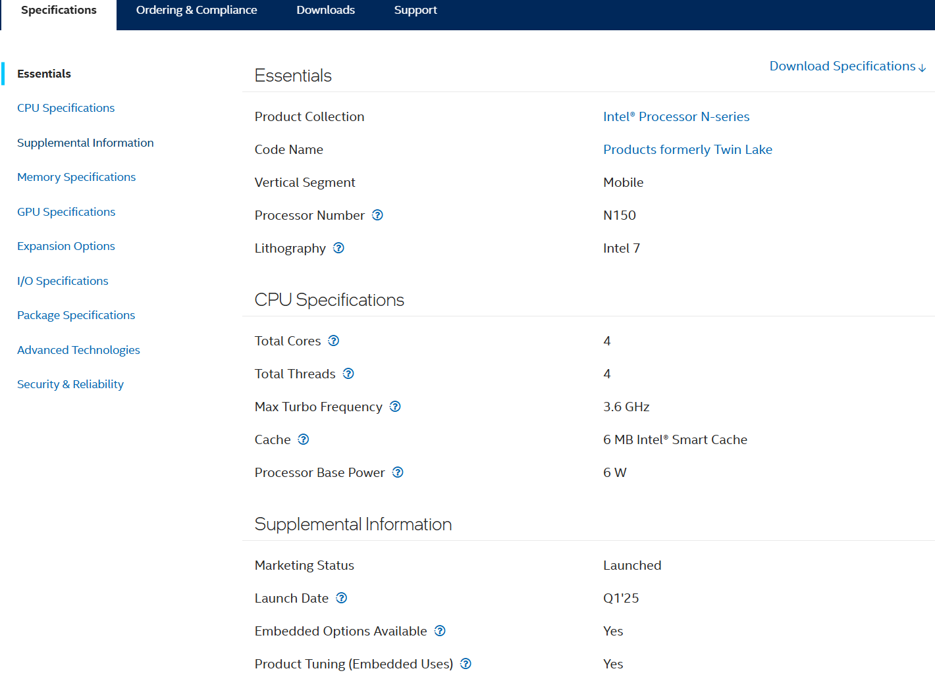Open Launch Date info icon
Image resolution: width=935 pixels, height=700 pixels.
tap(341, 598)
